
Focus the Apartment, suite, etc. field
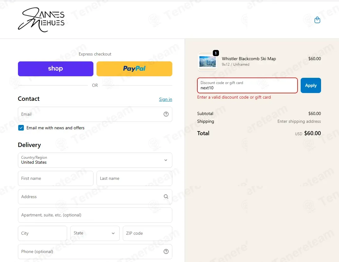[x=95, y=215]
